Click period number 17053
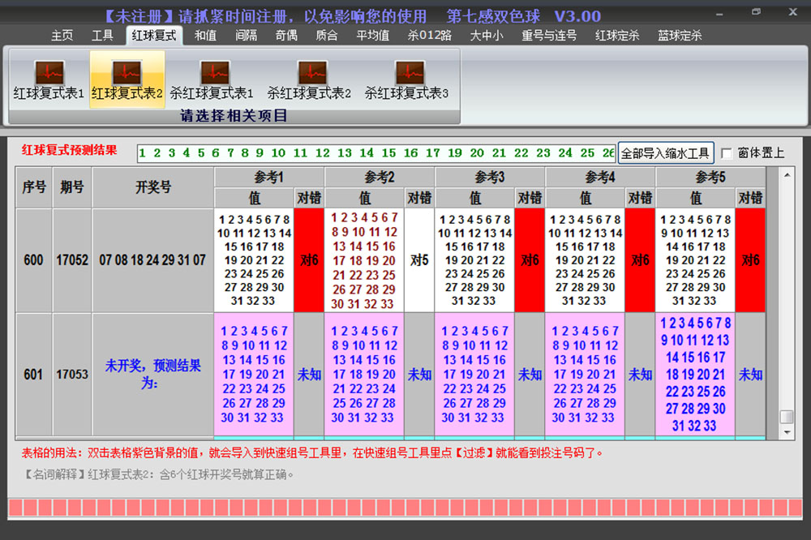Image resolution: width=811 pixels, height=540 pixels. coord(72,375)
